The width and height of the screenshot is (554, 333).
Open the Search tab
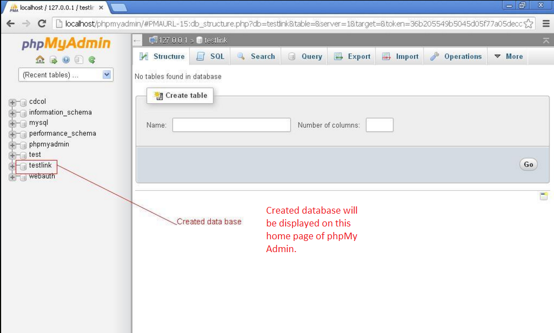pyautogui.click(x=256, y=56)
